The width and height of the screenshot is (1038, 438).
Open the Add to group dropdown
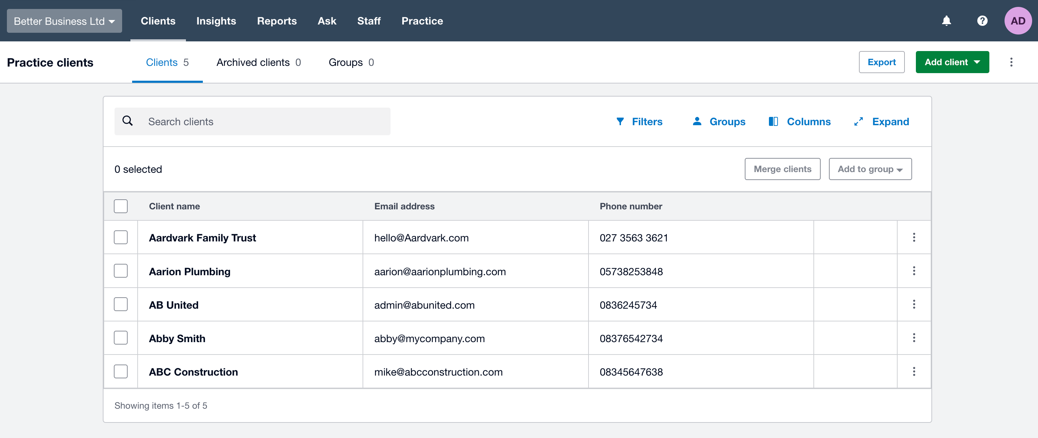tap(870, 169)
